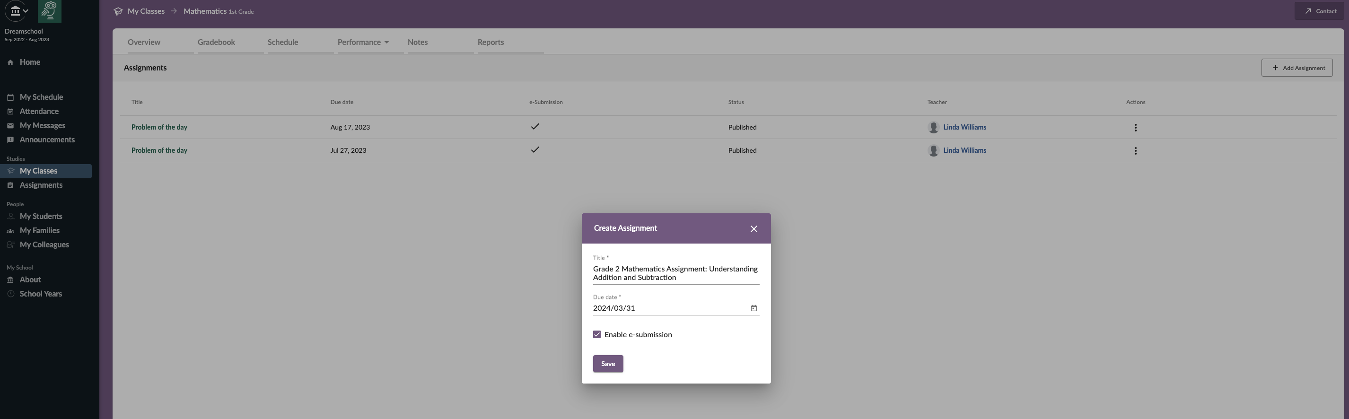Click the Title column header

click(x=137, y=102)
